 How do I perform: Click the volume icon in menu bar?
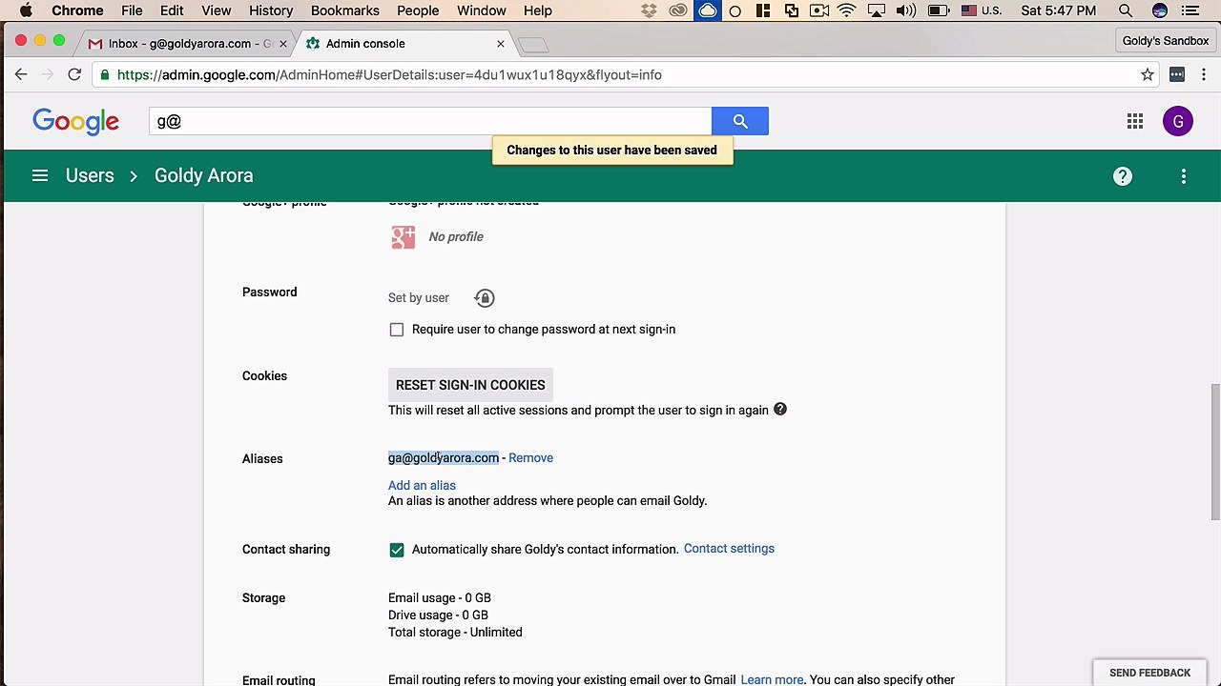(x=906, y=10)
